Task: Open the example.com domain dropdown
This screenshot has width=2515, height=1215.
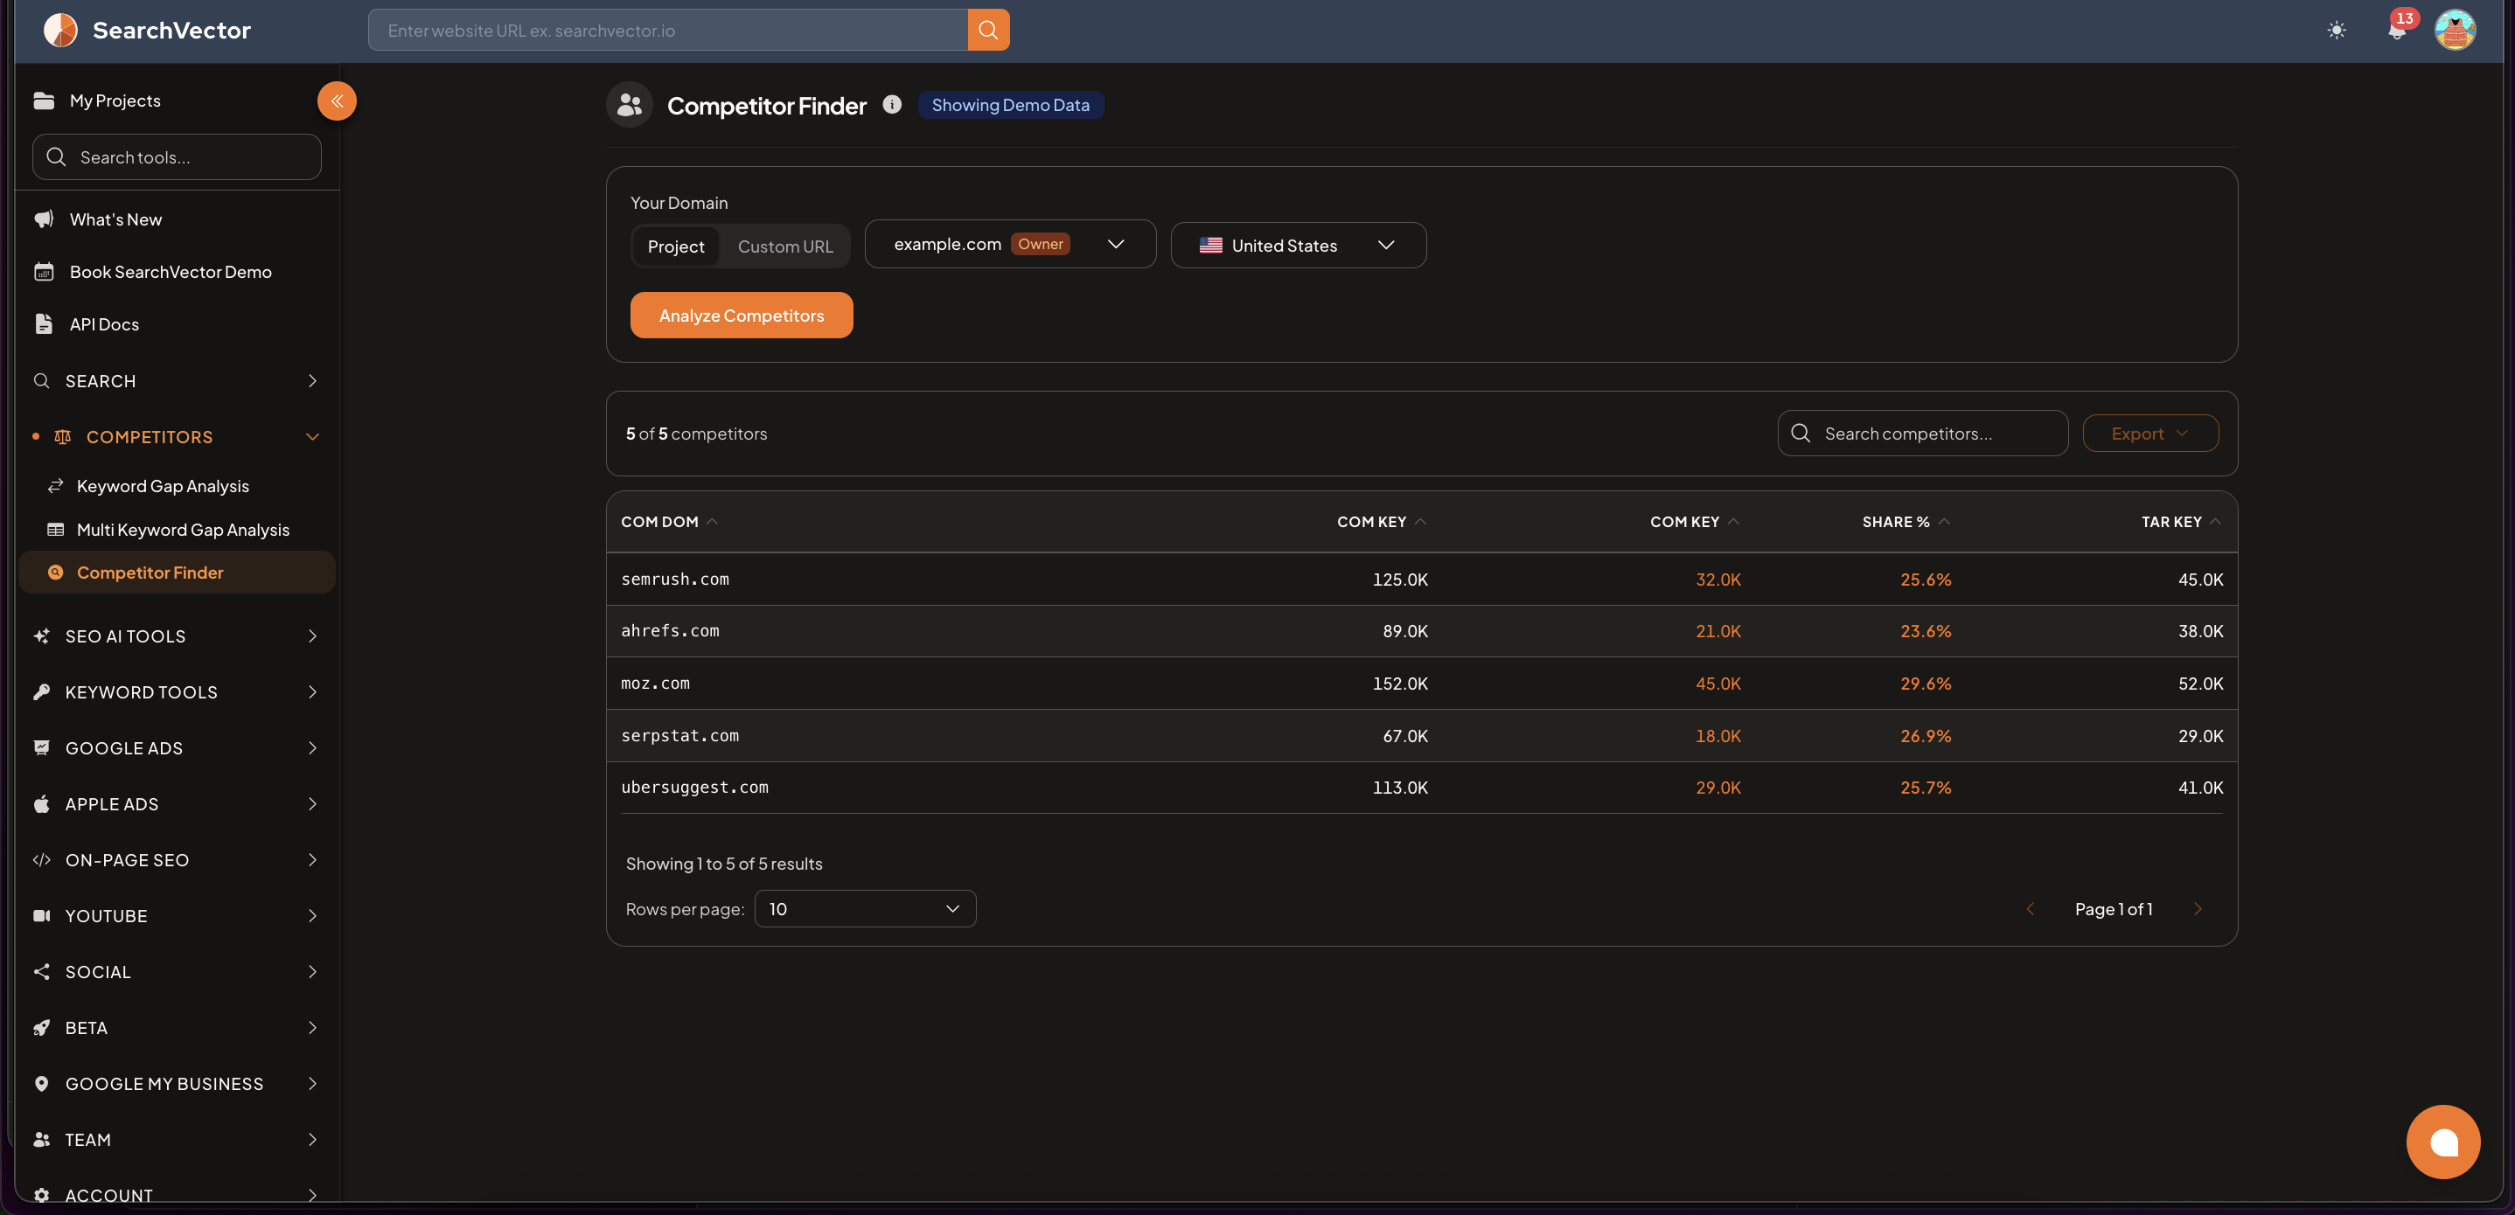Action: coord(1009,244)
